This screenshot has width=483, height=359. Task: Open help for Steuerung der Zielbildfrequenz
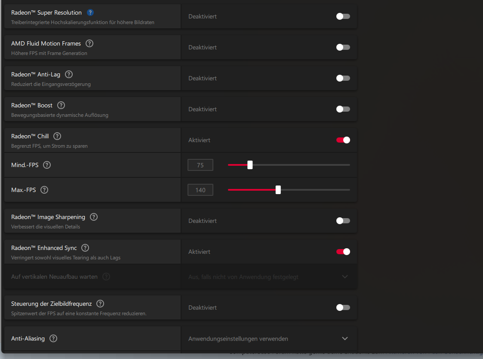coord(100,304)
